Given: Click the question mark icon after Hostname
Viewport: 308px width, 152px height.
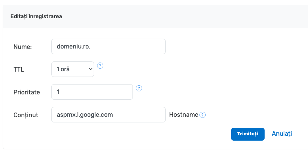Looking at the screenshot, I should coord(203,115).
